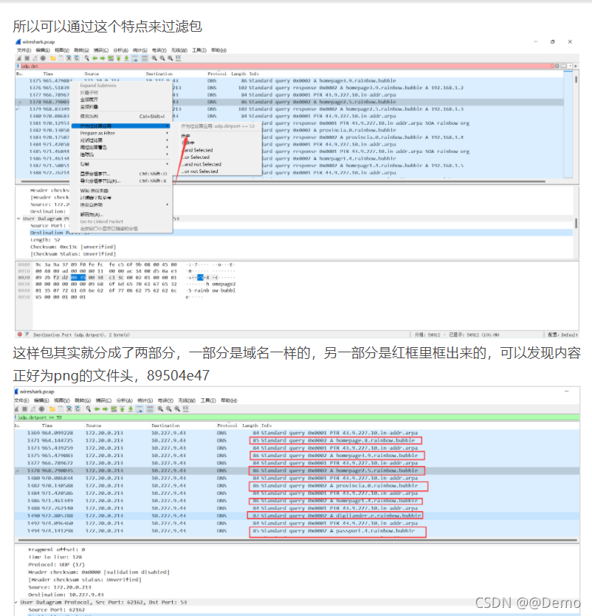
Task: Expand Prepare as Filter submenu entry
Action: click(x=122, y=133)
